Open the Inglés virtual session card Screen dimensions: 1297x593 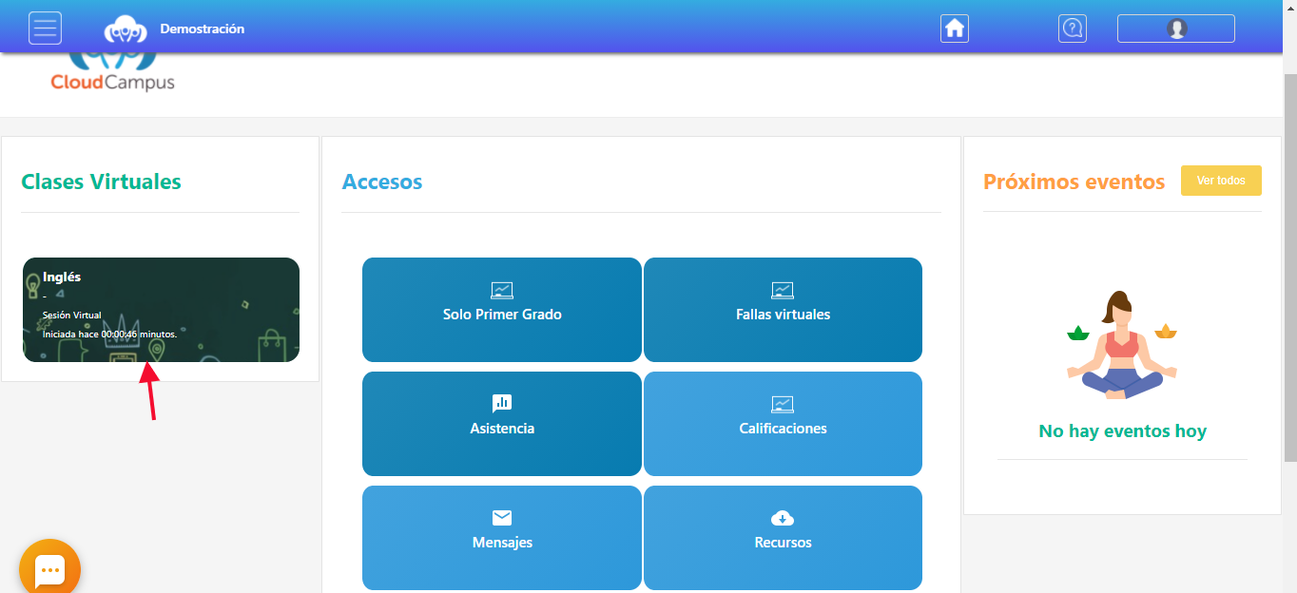click(160, 309)
